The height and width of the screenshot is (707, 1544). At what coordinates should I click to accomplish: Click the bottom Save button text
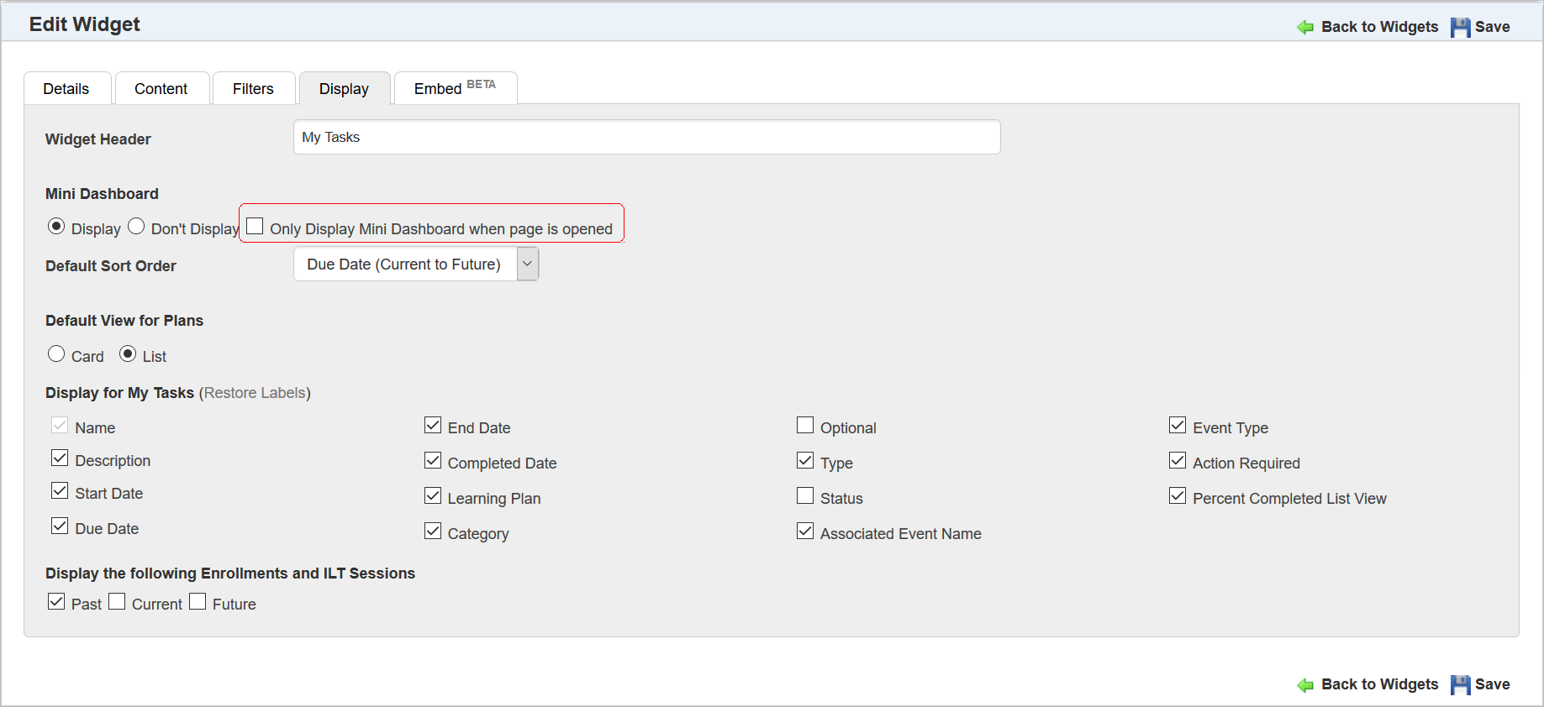click(x=1492, y=684)
